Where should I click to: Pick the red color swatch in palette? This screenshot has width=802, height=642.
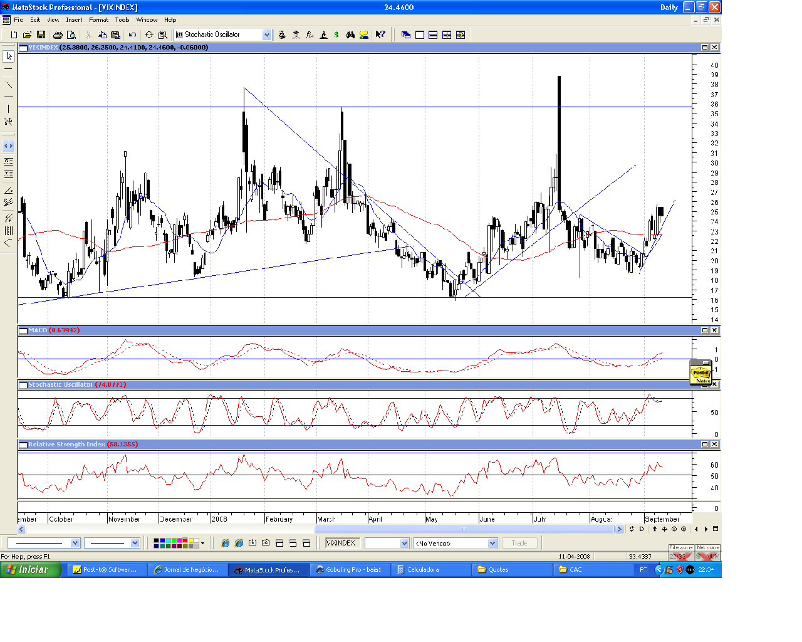185,540
